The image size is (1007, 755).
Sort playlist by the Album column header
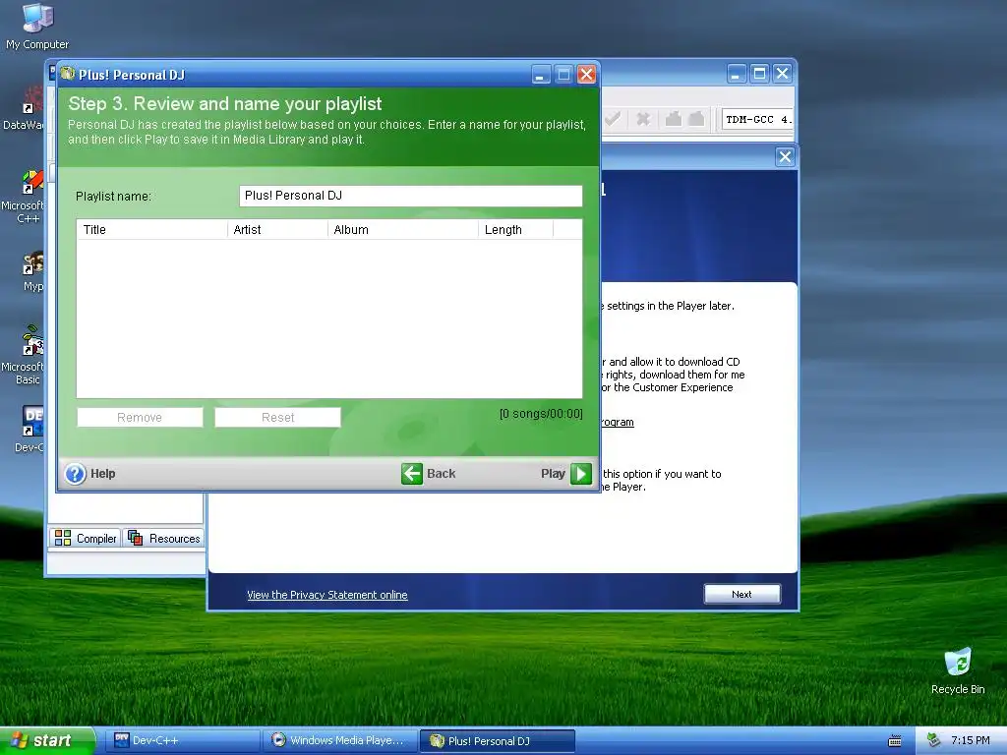(402, 230)
